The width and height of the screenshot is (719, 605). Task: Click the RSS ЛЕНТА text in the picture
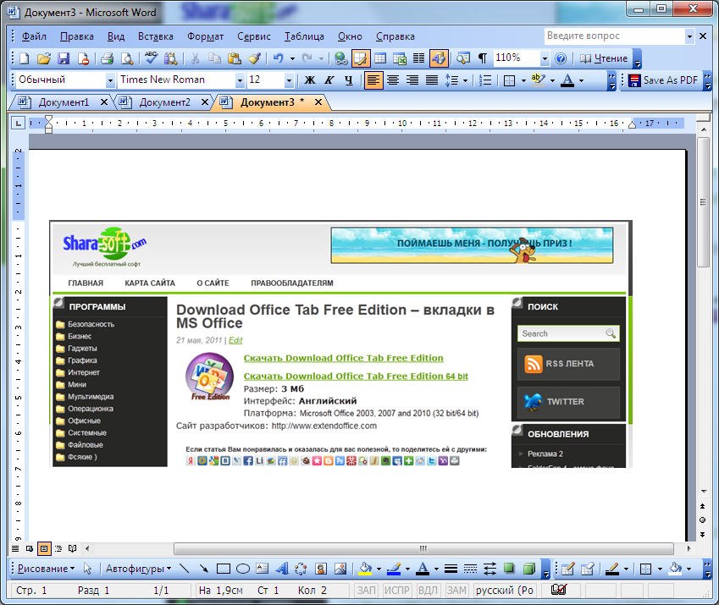point(569,364)
